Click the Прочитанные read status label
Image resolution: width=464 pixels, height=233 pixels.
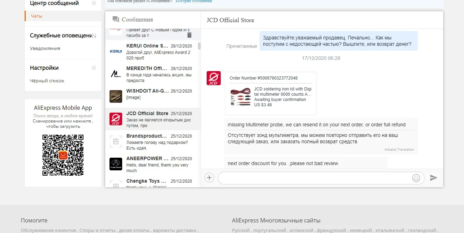242,46
